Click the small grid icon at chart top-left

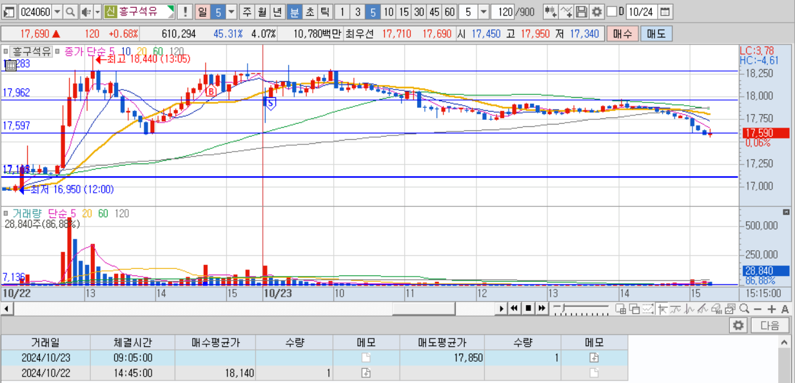click(x=10, y=64)
